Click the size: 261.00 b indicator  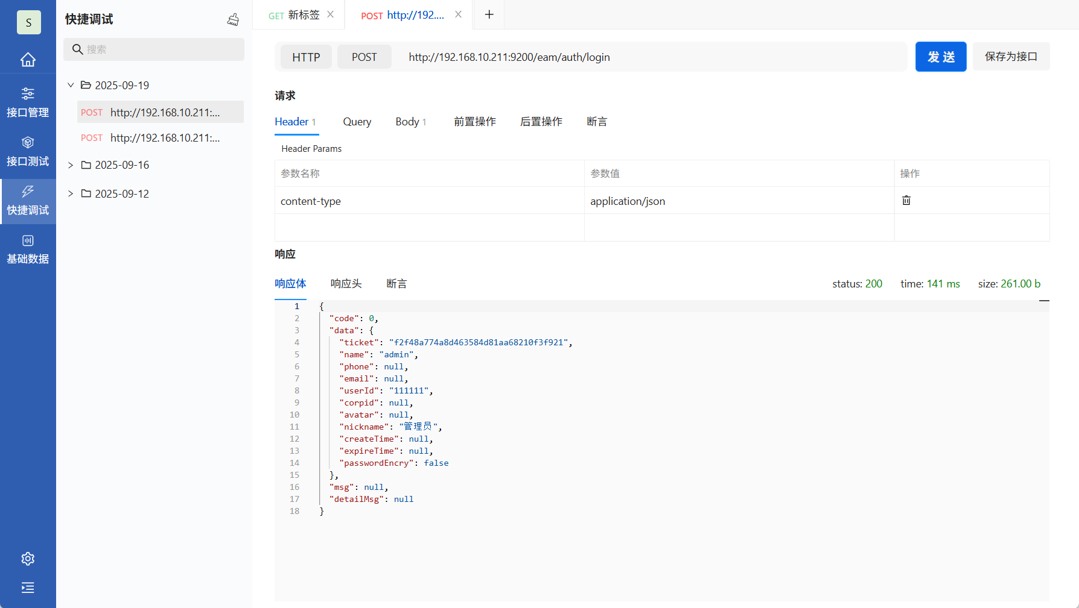tap(1010, 284)
